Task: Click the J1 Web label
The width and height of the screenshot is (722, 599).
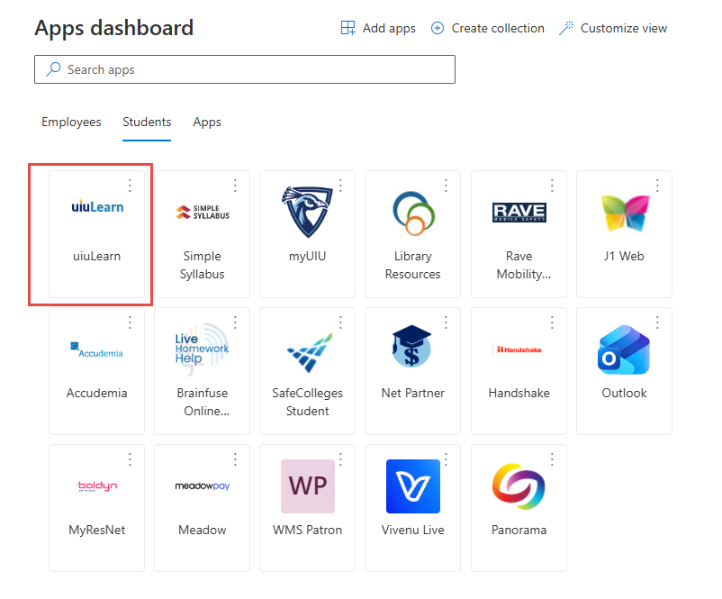Action: click(x=625, y=256)
